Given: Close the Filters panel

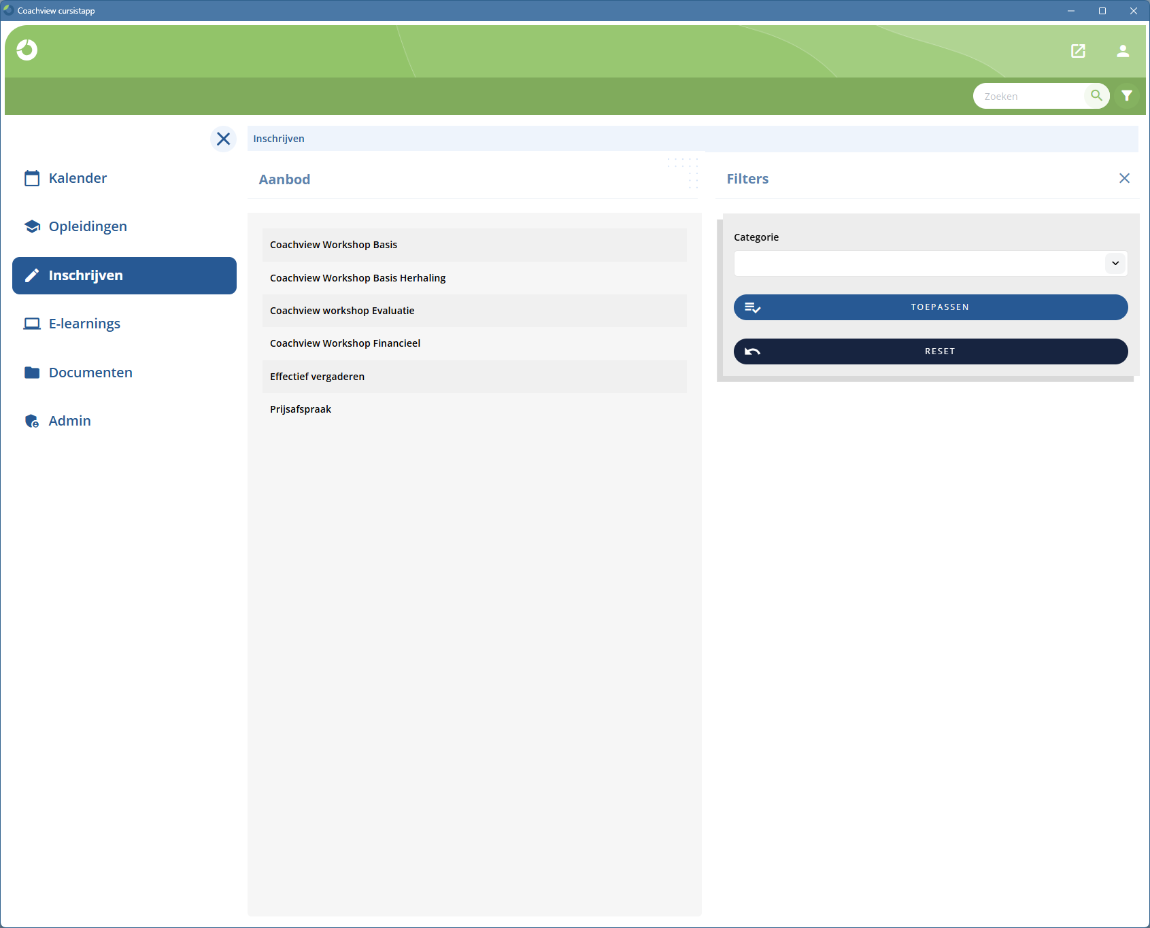Looking at the screenshot, I should click(x=1124, y=178).
